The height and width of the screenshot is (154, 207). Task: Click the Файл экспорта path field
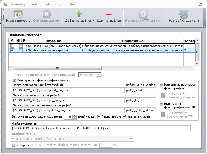[101, 128]
